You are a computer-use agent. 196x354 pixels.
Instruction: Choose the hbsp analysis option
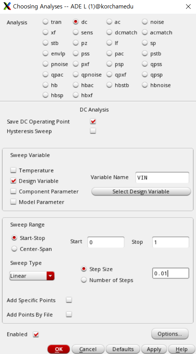(x=46, y=95)
